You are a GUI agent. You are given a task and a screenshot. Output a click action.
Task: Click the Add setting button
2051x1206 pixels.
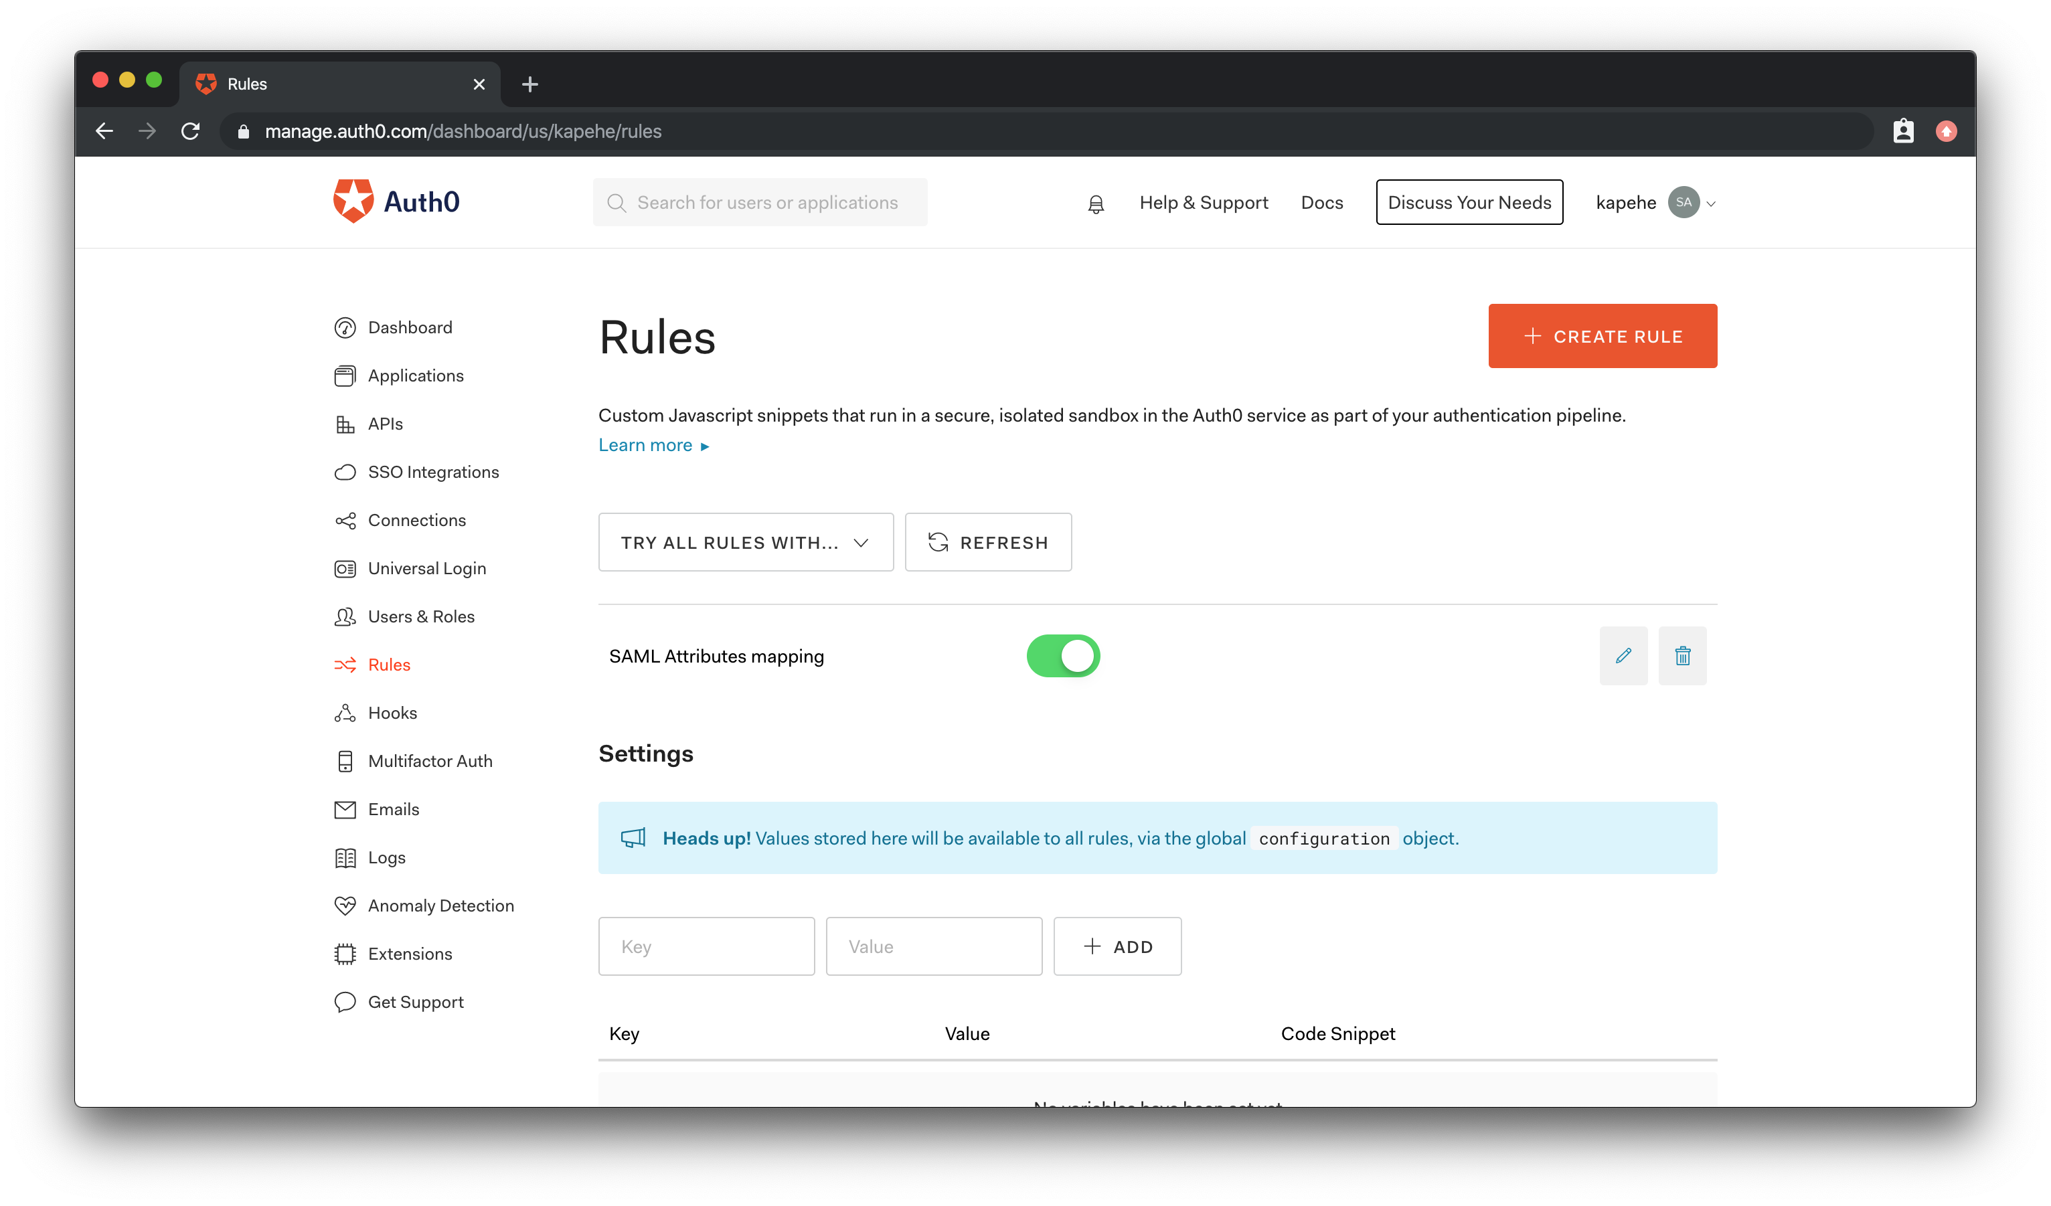click(x=1117, y=946)
